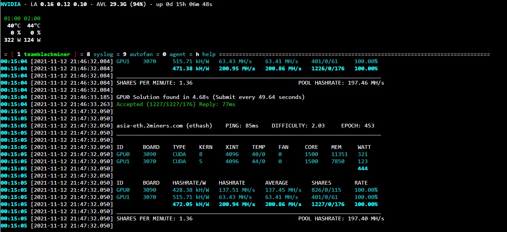Click the WATT column header
507x232 pixels.
365,147
